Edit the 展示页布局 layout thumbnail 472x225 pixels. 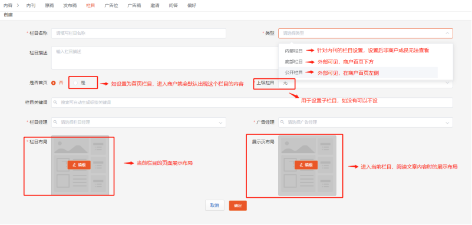point(306,165)
